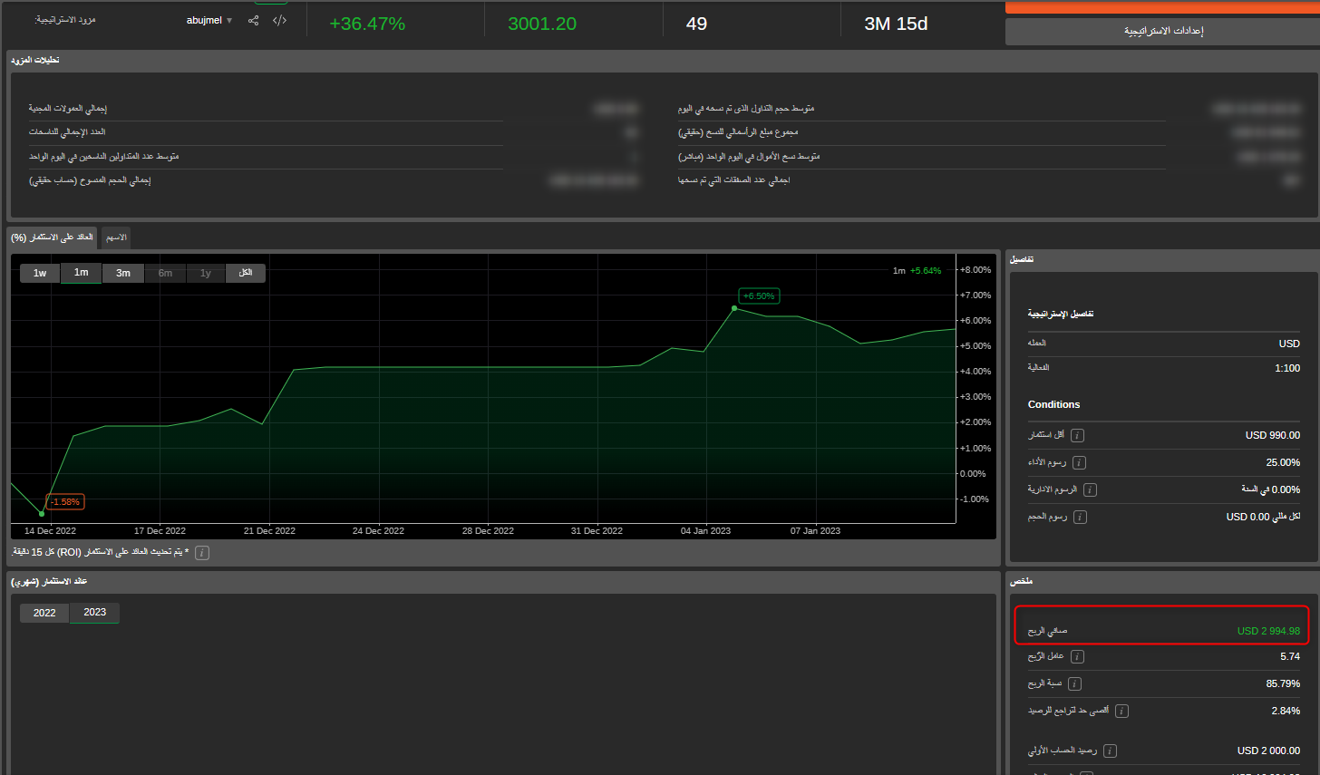Click info icon beside عامل الرّبح
The image size is (1320, 775).
click(x=1077, y=656)
